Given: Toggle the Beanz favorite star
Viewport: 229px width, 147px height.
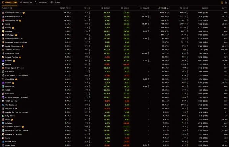Looking at the screenshot, I should coord(12,120).
